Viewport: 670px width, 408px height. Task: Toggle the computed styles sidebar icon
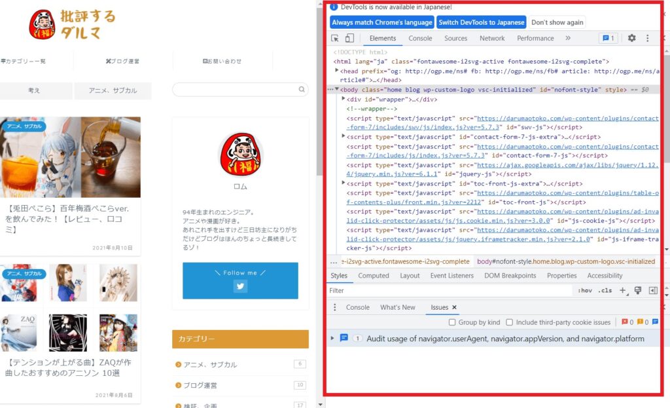[653, 290]
